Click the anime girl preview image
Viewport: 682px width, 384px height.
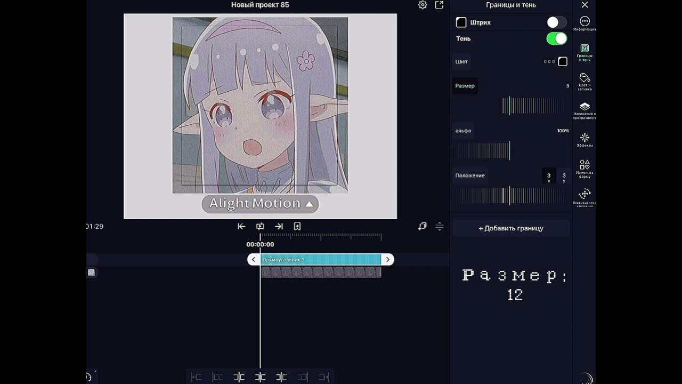260,105
